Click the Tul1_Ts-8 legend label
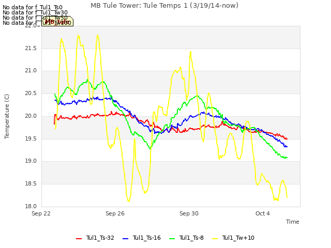This screenshot has width=331, height=248. [x=191, y=238]
